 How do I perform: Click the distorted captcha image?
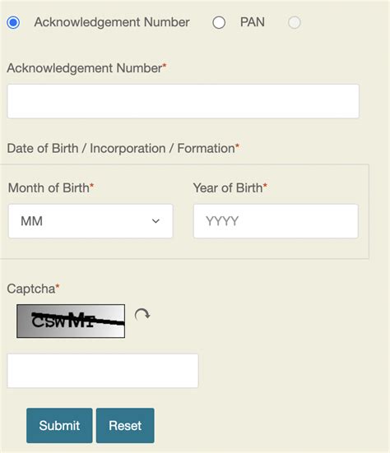click(71, 321)
